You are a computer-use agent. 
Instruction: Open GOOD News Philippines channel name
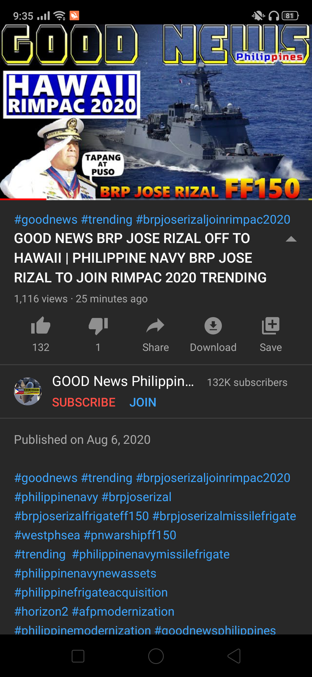(123, 381)
